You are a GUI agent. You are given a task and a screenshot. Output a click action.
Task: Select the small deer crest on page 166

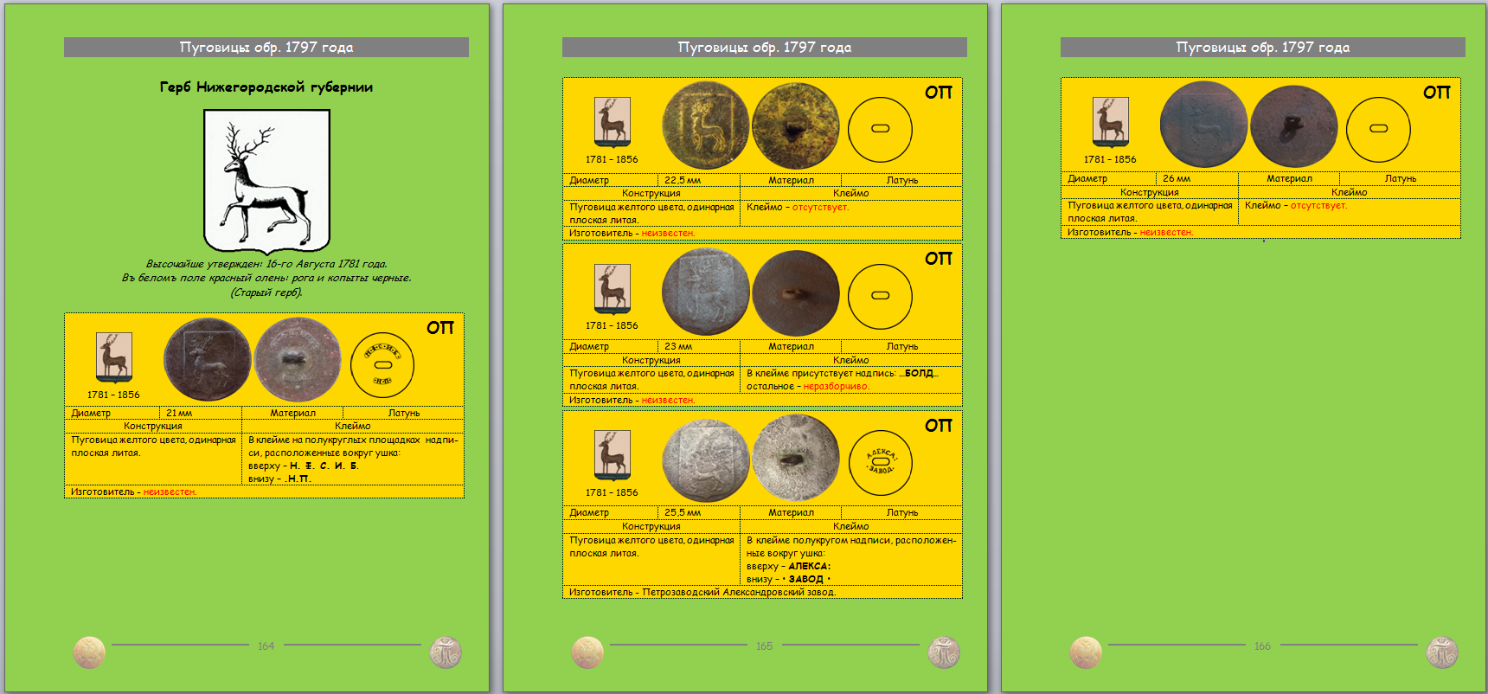pos(1111,121)
